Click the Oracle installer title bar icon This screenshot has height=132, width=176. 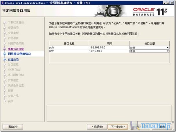click(x=3, y=3)
